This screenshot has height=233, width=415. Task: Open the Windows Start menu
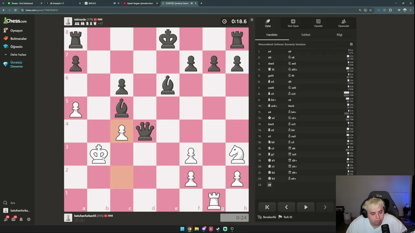coord(182,229)
